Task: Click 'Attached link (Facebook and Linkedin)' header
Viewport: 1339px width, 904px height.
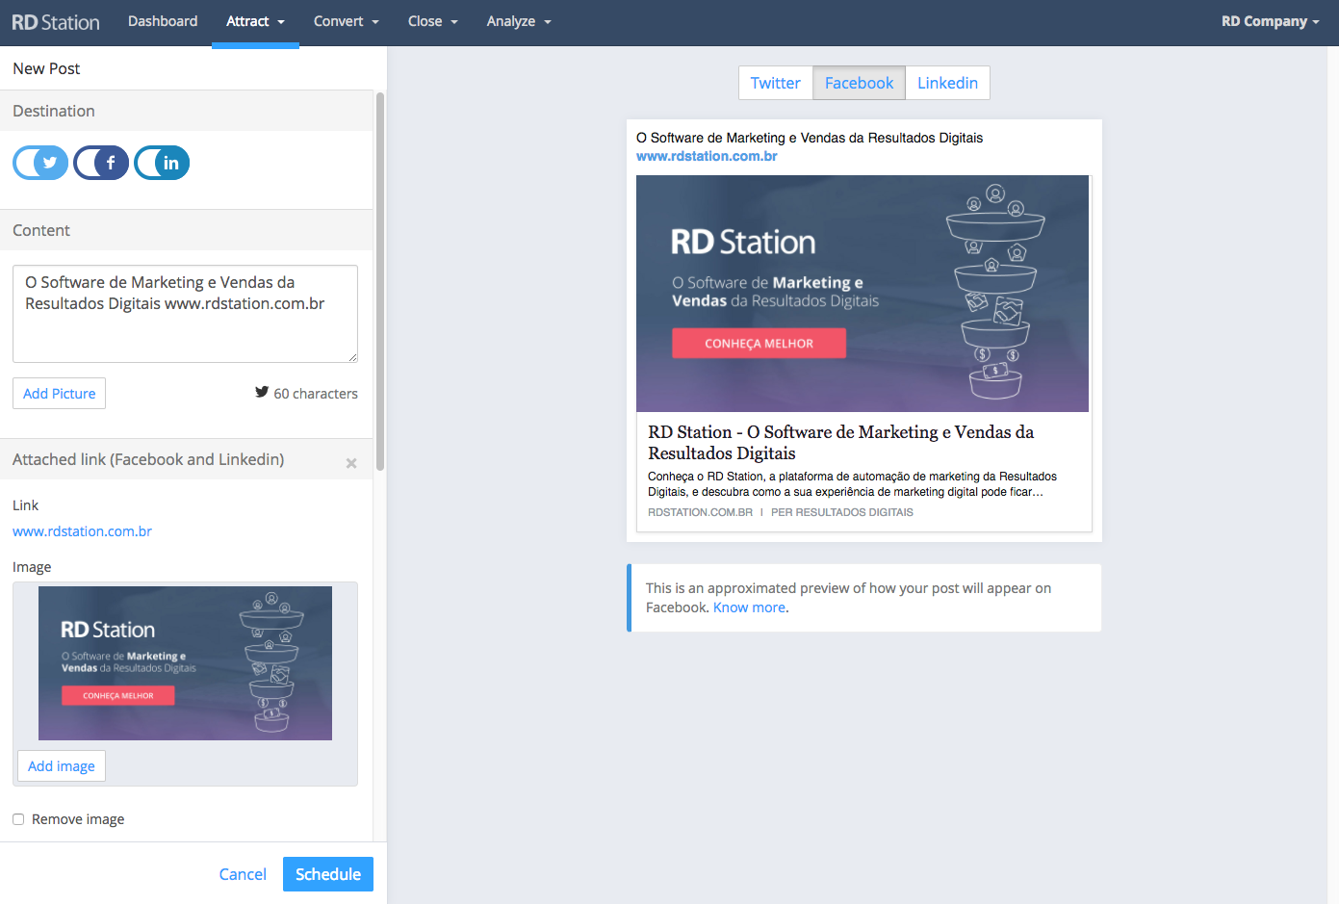Action: 148,459
